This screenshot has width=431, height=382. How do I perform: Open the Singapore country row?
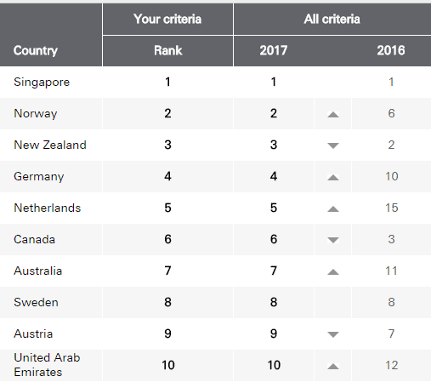coord(215,82)
